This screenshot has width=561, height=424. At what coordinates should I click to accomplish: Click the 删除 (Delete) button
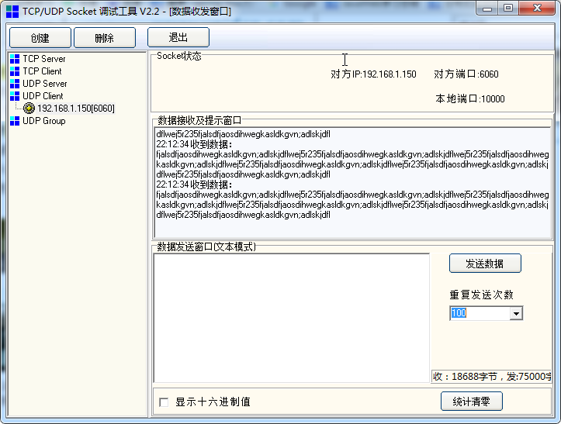tap(105, 38)
